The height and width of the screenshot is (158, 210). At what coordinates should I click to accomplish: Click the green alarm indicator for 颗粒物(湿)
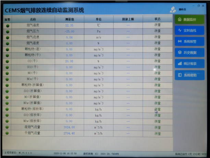coord(8,49)
